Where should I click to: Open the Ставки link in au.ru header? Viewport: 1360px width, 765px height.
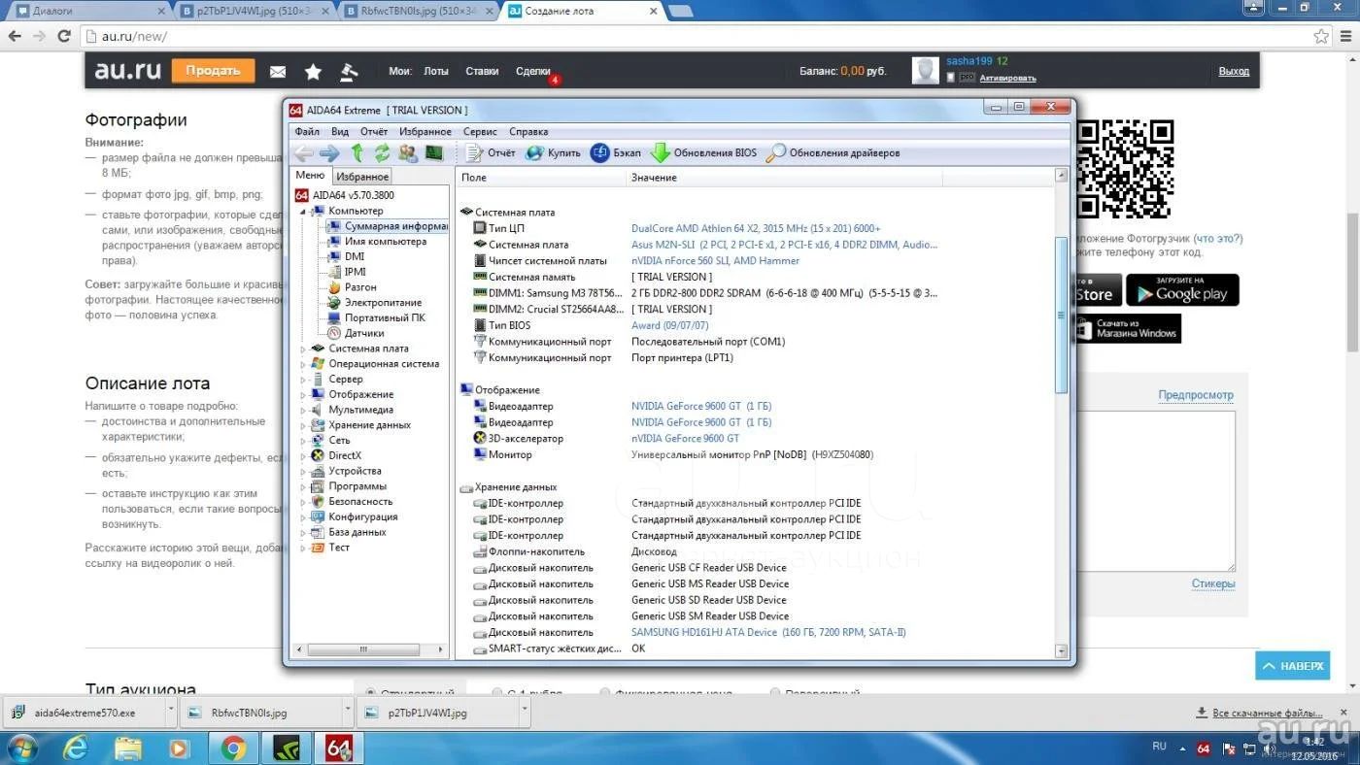(482, 72)
